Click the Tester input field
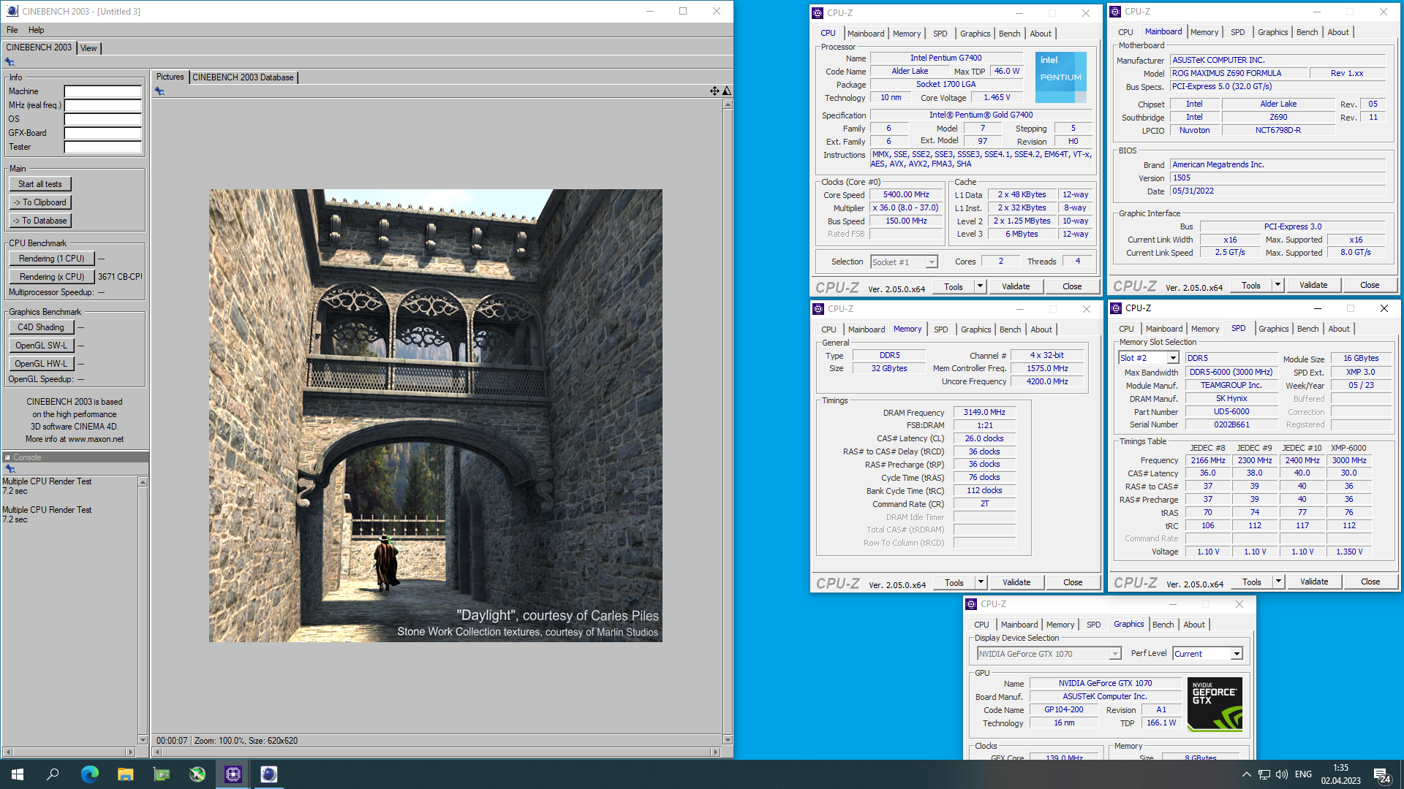The height and width of the screenshot is (789, 1404). tap(102, 147)
